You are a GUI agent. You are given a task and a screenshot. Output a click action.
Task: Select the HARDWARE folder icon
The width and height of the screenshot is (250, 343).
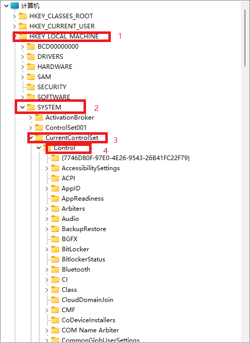pyautogui.click(x=31, y=67)
